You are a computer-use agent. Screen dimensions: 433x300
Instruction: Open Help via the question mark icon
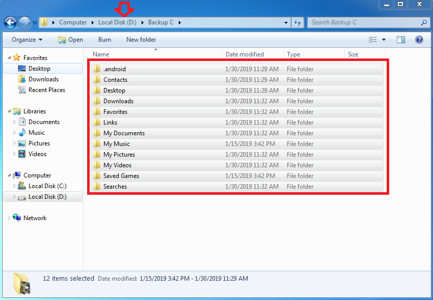(x=419, y=40)
